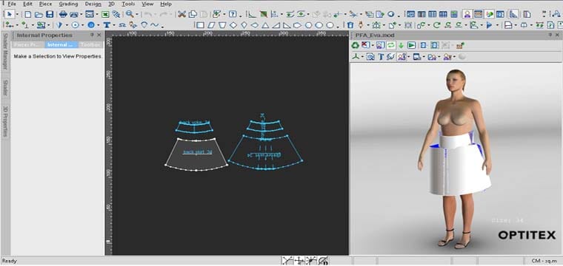Expand the dart tool dropdown arrow

coord(67,25)
